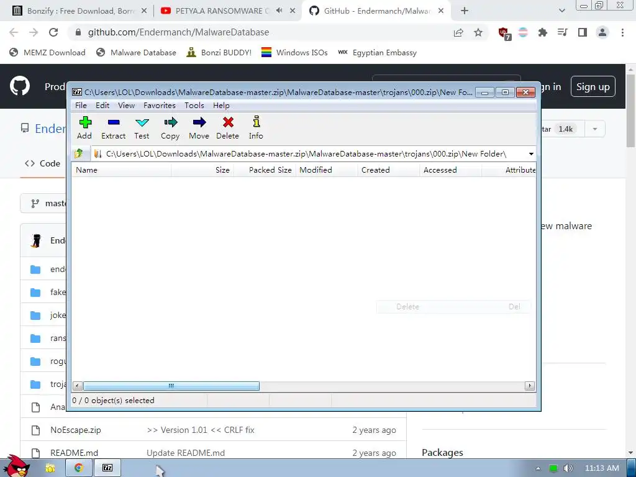Open the media control icon in Chrome
636x477 pixels.
(x=563, y=32)
